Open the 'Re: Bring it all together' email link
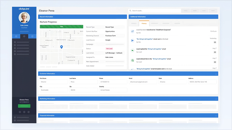 point(145,39)
